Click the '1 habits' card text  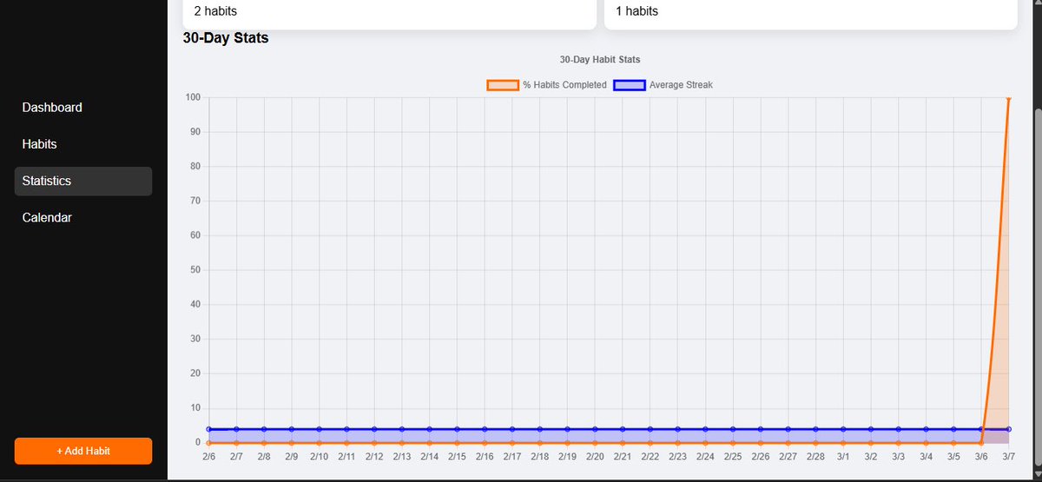click(x=636, y=11)
